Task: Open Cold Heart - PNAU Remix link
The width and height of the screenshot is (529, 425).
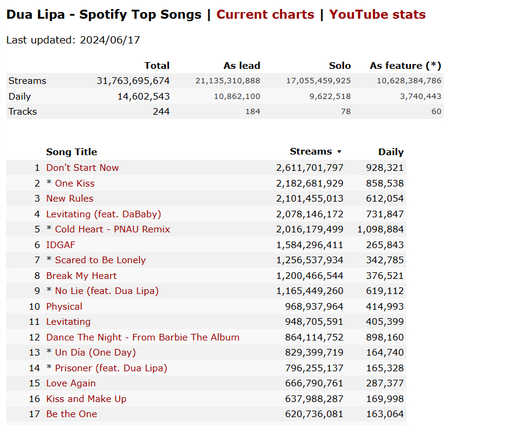Action: 112,229
